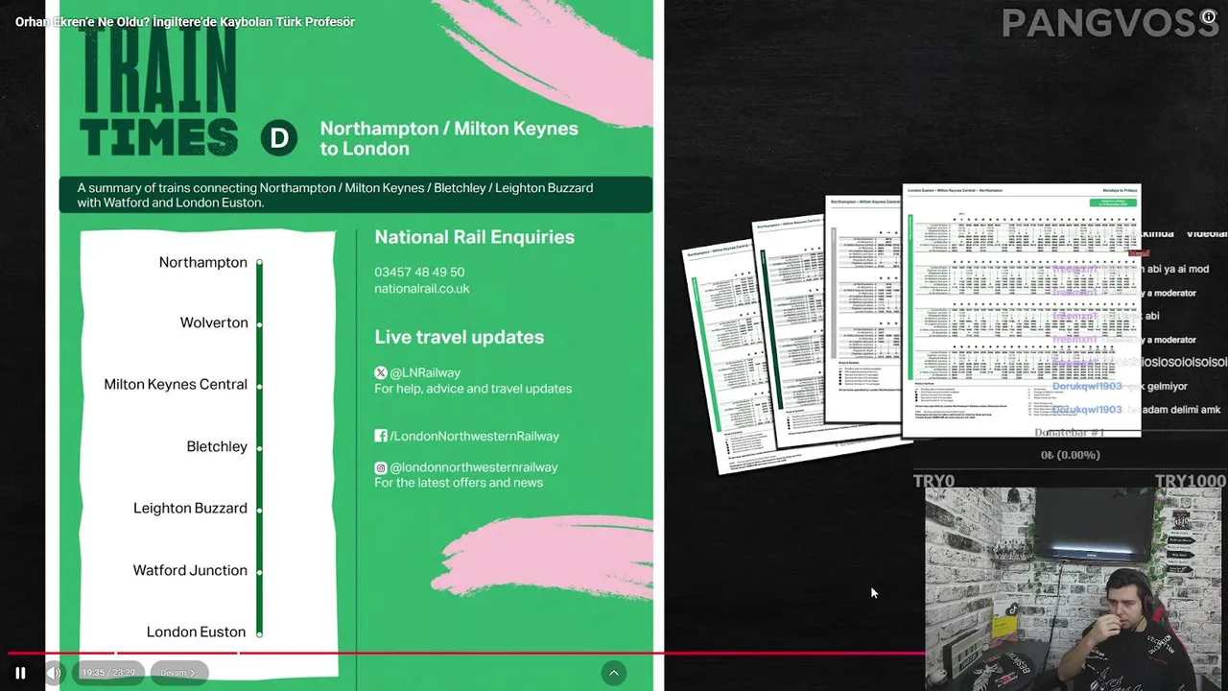Viewport: 1228px width, 691px height.
Task: Click the Facebook logo beside /LondonNorthwesternRailway
Action: [381, 436]
